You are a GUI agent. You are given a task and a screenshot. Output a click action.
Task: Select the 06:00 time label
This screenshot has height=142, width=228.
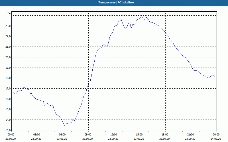(x=62, y=135)
